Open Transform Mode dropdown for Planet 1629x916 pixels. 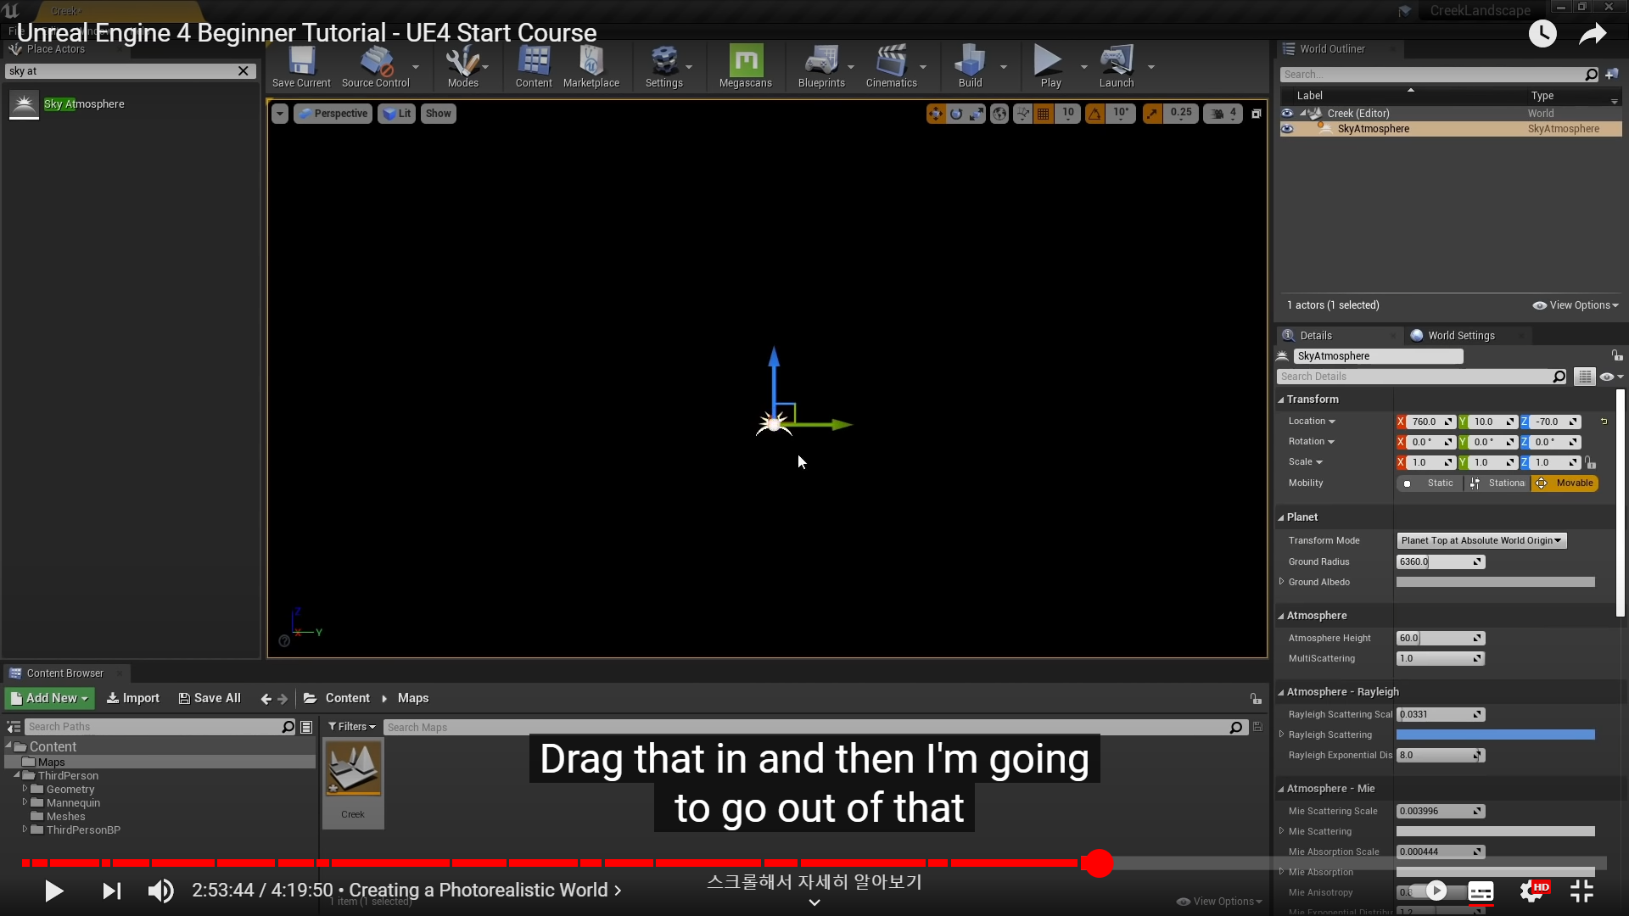(x=1481, y=541)
